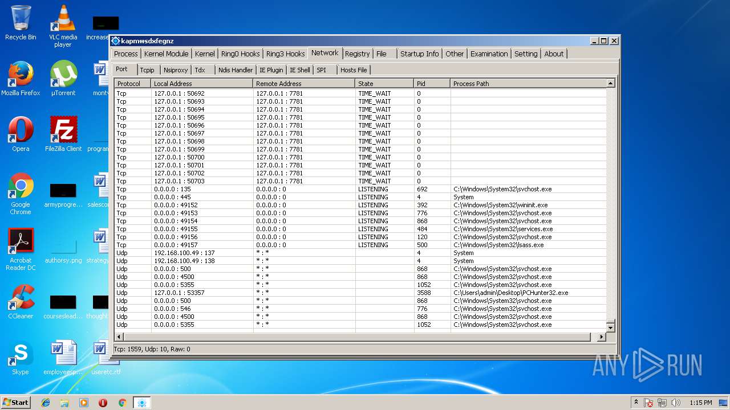Viewport: 730px width, 410px height.
Task: Open the coursesled… desktop file
Action: 63,306
